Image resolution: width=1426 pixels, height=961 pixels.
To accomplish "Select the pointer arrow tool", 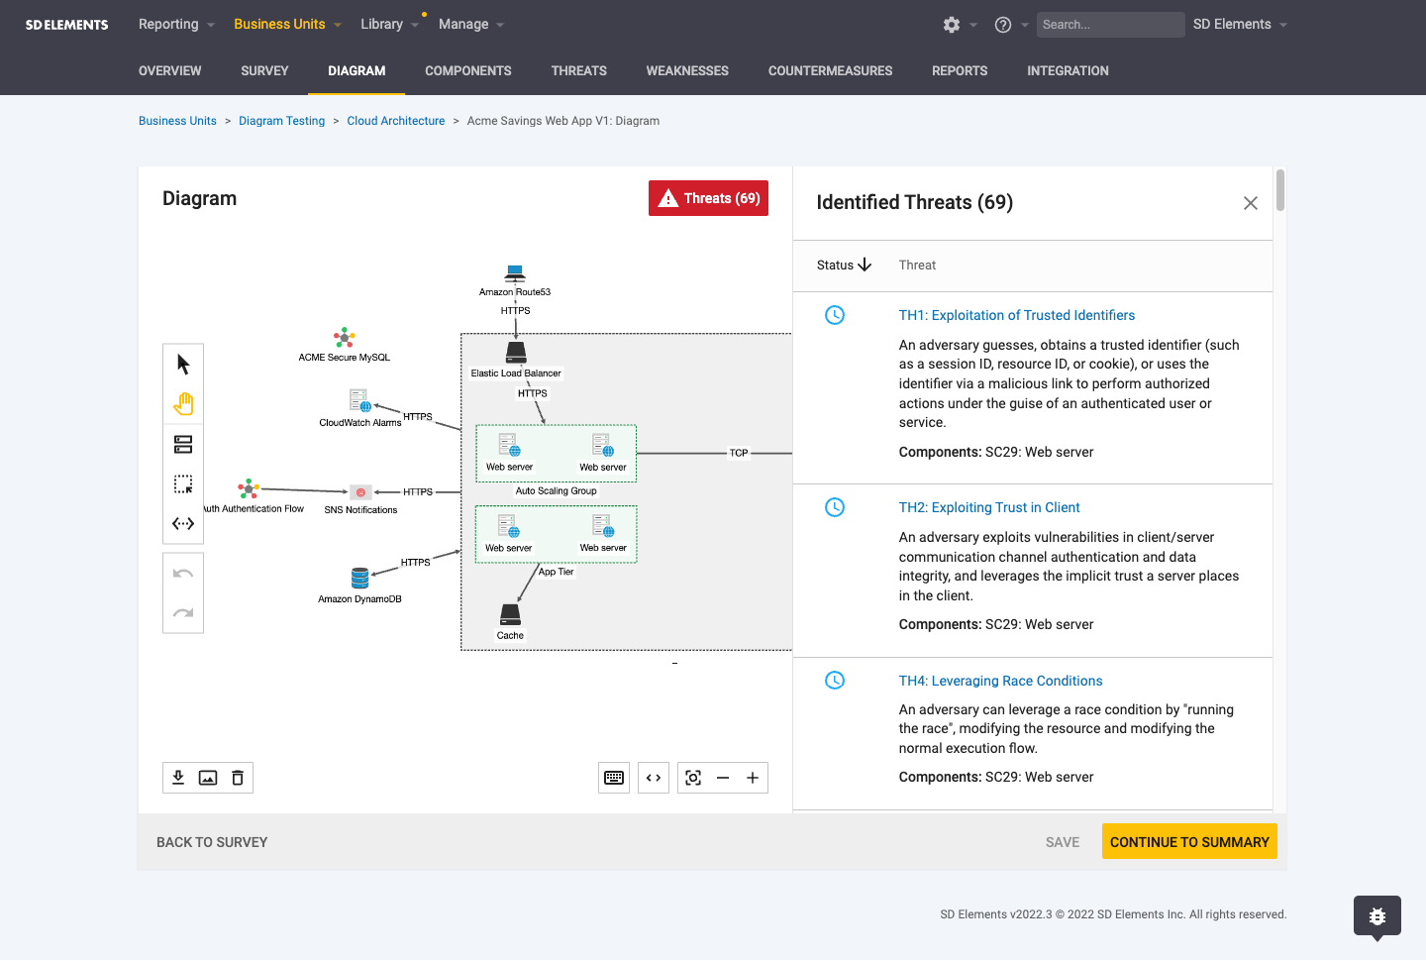I will point(183,365).
